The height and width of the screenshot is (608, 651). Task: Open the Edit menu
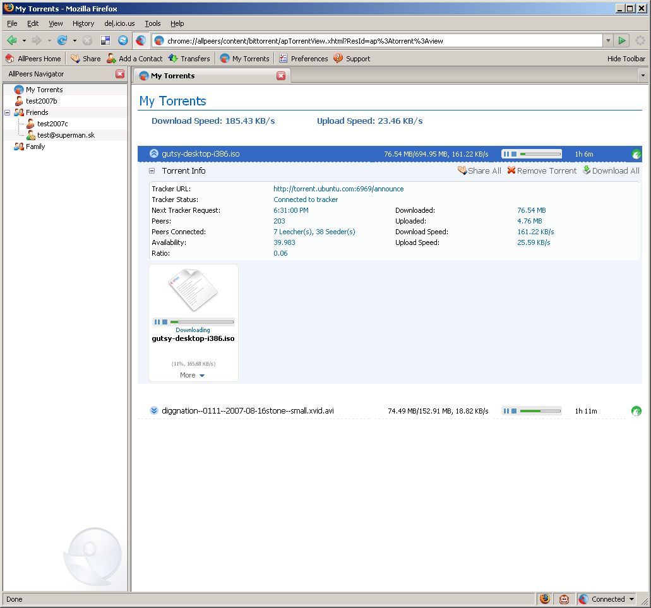click(33, 23)
